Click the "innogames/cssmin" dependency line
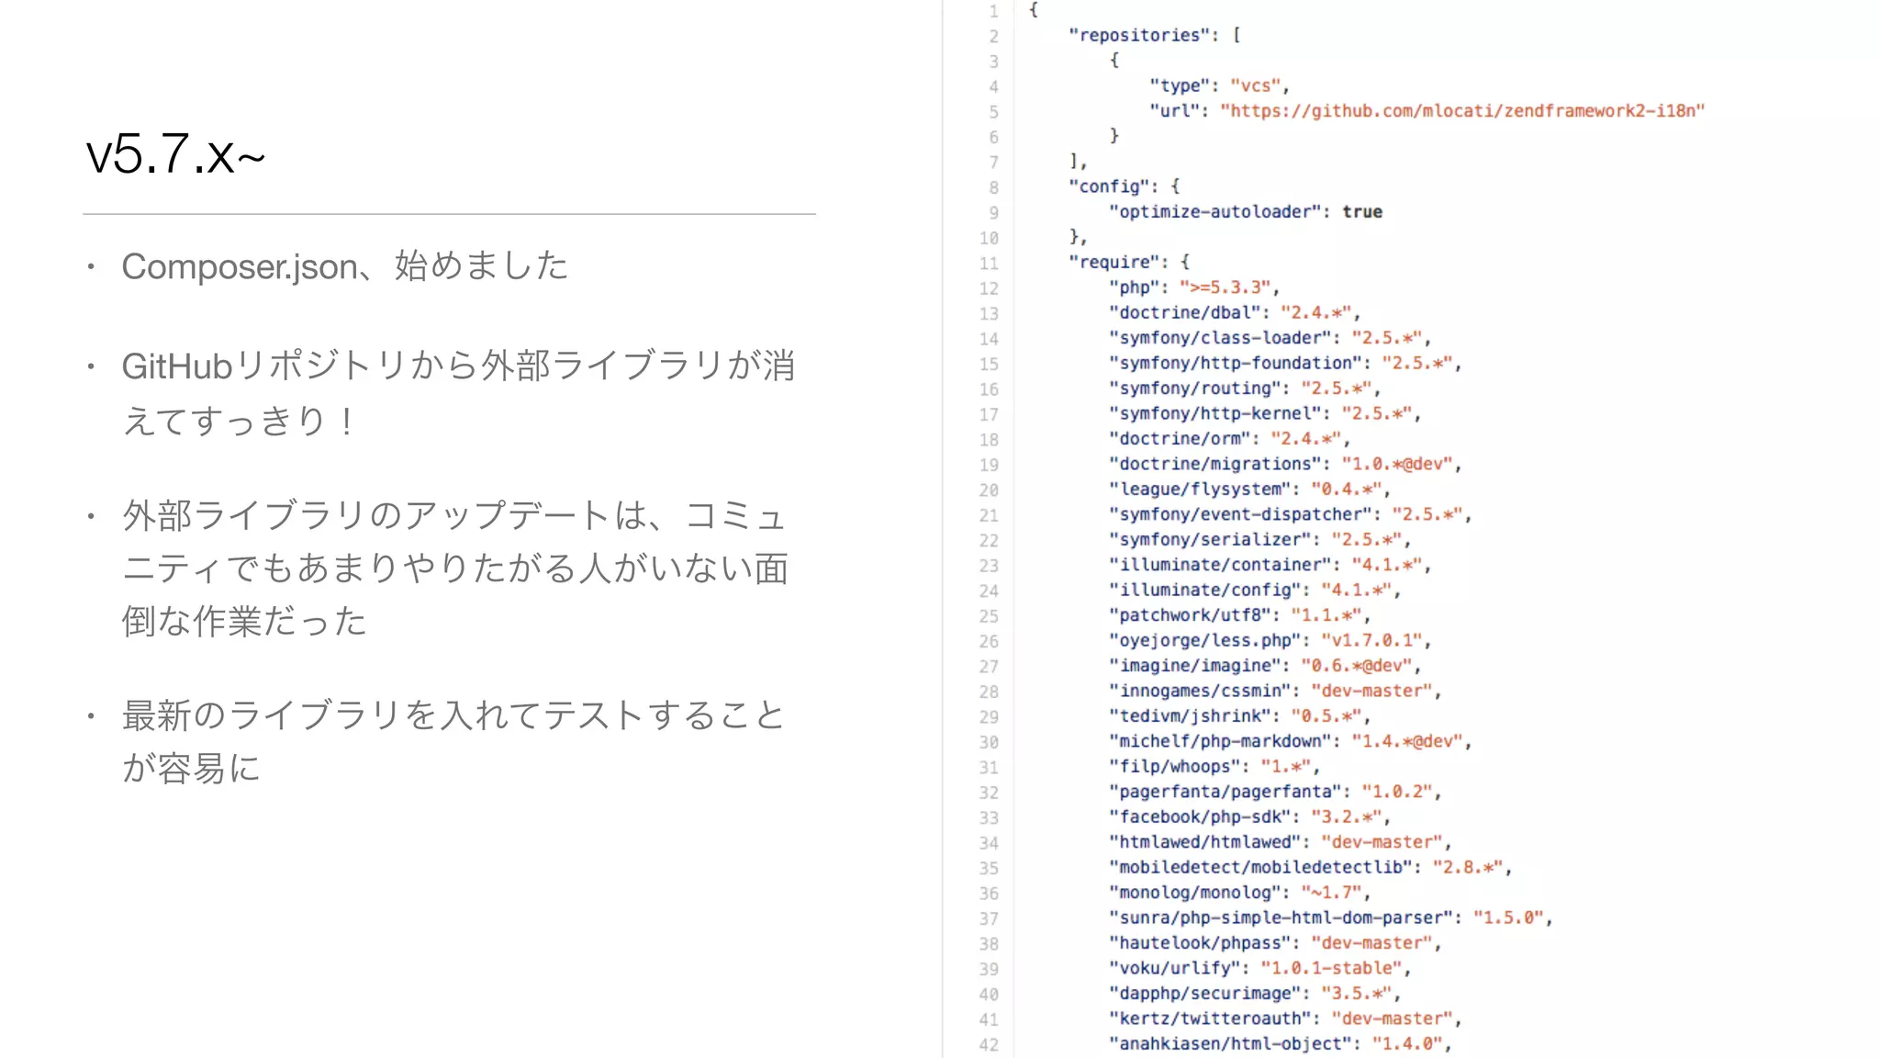 [x=1275, y=692]
